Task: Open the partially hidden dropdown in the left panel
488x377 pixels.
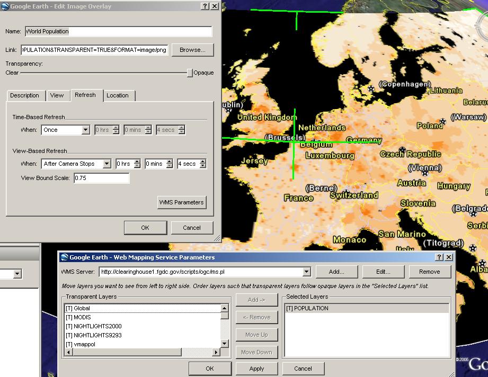Action: pos(17,274)
